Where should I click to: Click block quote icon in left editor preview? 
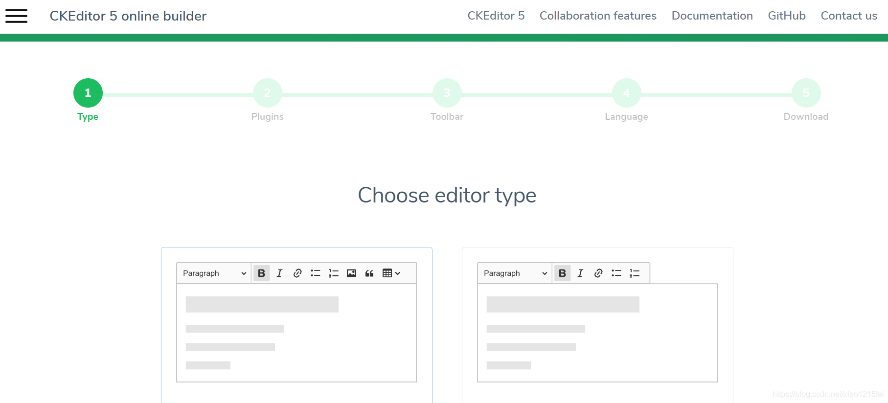[x=369, y=273]
